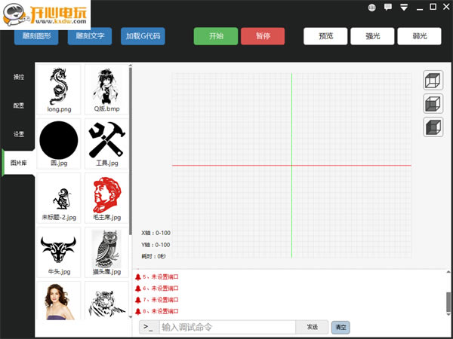Click the red bell beside message 8
This screenshot has width=453, height=339.
(x=138, y=312)
